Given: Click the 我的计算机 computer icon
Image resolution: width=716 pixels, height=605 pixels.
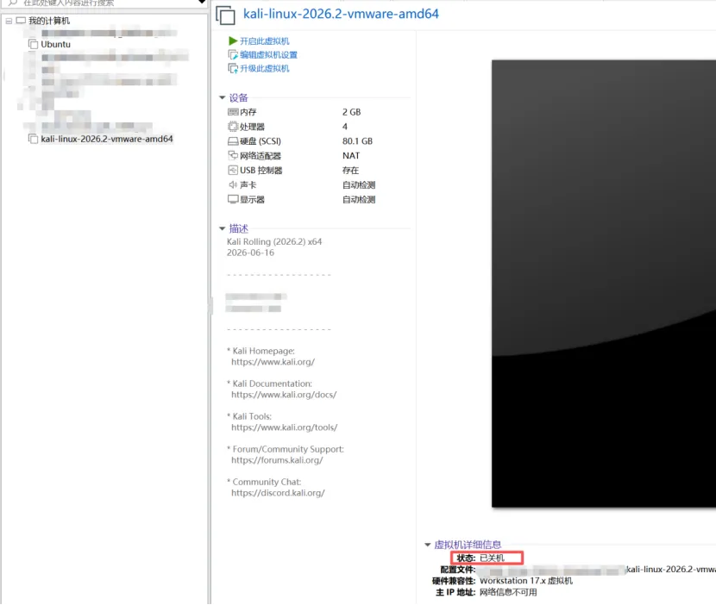Looking at the screenshot, I should tap(21, 21).
